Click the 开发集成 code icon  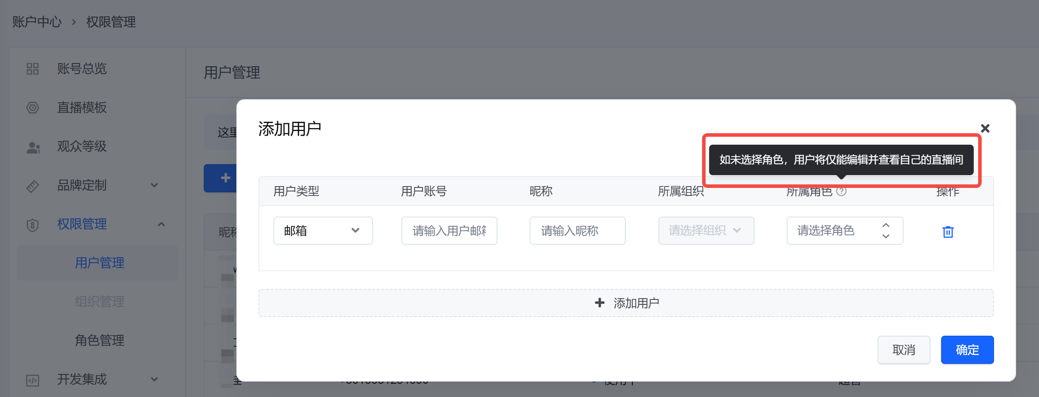[x=33, y=380]
